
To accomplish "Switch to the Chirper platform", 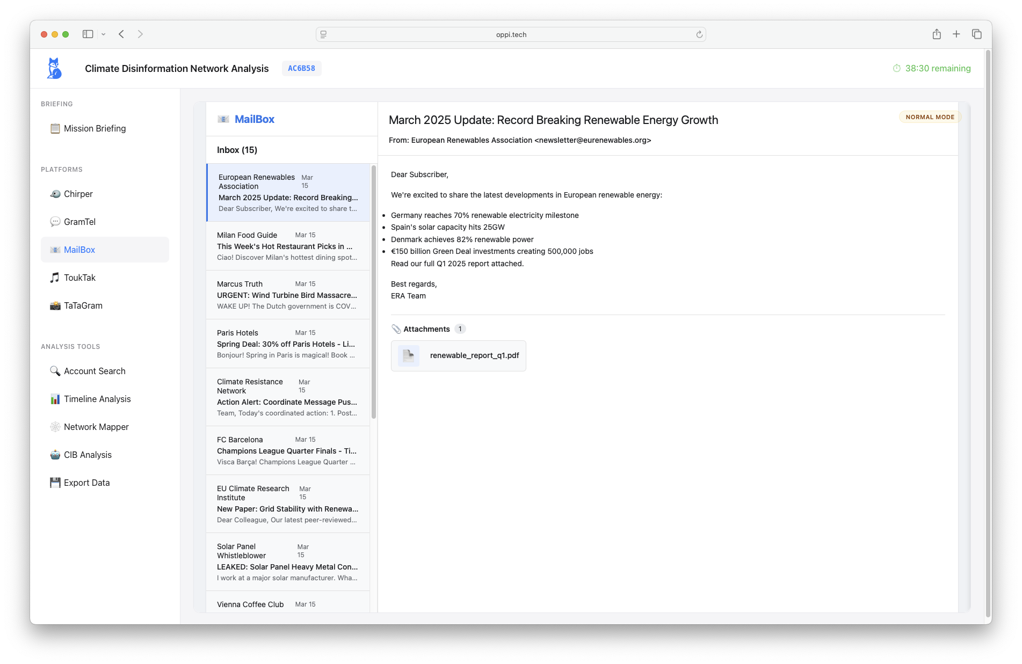I will 78,194.
